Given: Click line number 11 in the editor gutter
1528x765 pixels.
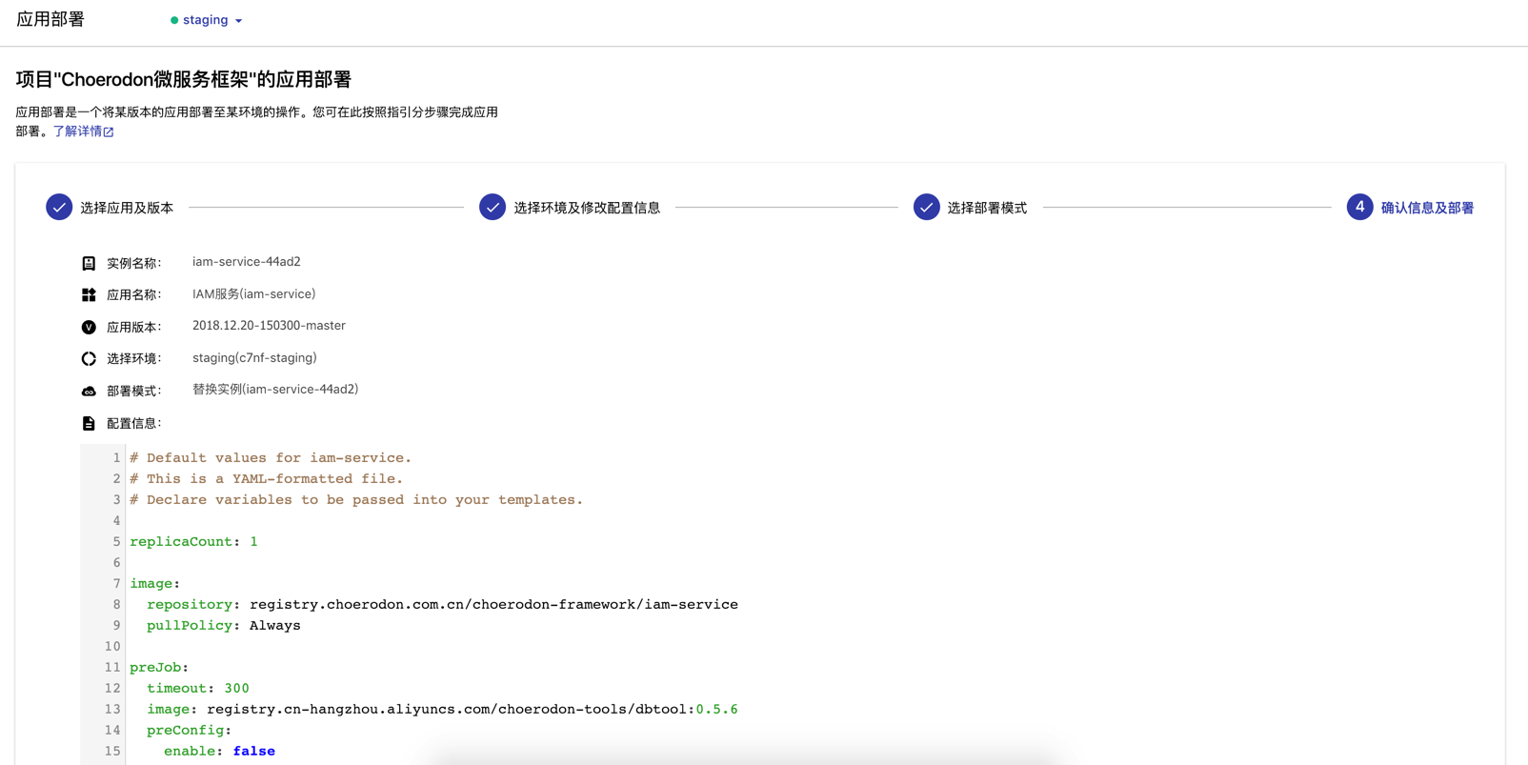Looking at the screenshot, I should point(112,668).
